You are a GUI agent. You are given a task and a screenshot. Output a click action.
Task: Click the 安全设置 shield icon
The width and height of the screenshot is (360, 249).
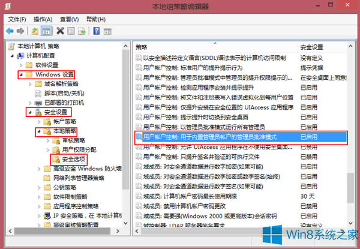click(38, 112)
